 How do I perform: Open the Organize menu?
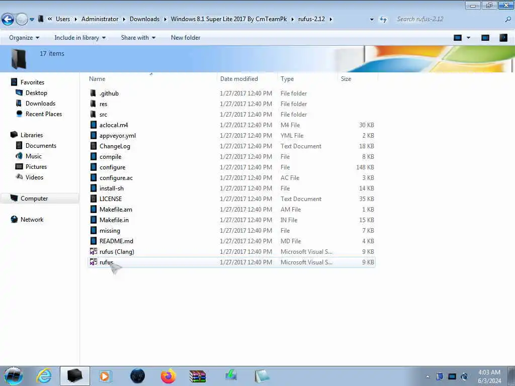(x=24, y=38)
